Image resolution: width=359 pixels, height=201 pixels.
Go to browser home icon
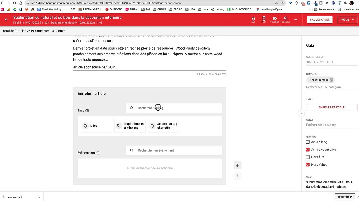click(21, 3)
